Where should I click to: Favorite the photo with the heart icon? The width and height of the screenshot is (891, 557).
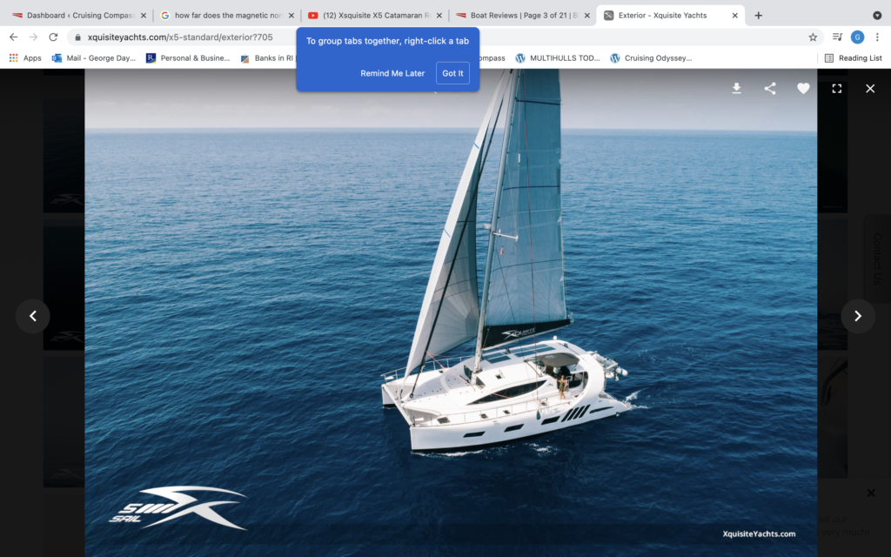click(803, 89)
